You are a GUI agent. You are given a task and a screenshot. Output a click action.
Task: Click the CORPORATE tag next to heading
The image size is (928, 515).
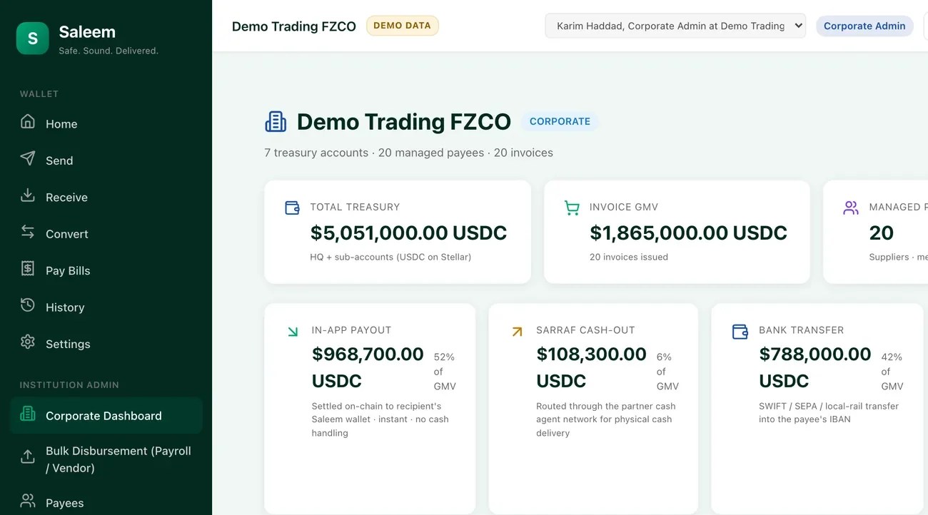pyautogui.click(x=560, y=121)
